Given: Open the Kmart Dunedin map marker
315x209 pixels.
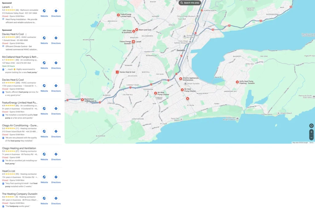Looking at the screenshot, I should click(185, 84).
